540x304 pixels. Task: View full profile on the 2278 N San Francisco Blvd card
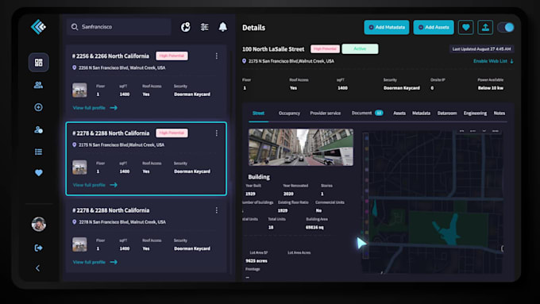pos(95,262)
